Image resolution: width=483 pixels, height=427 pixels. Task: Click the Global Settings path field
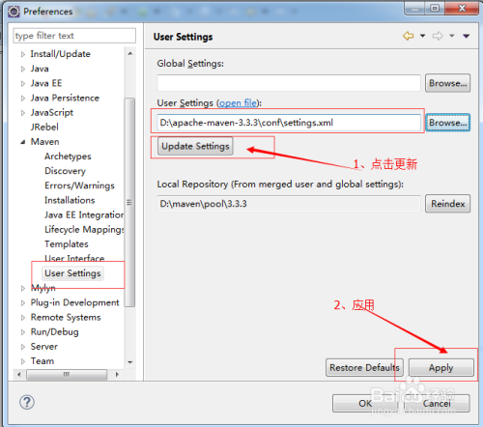point(289,83)
